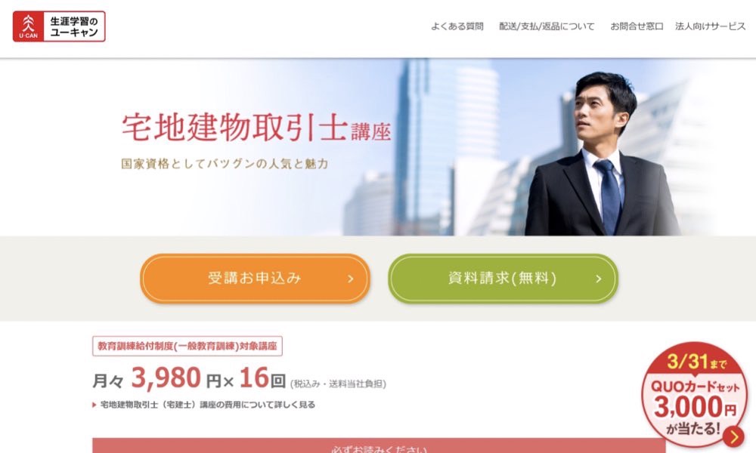
Task: Go to お問合せ窓口
Action: pos(637,26)
